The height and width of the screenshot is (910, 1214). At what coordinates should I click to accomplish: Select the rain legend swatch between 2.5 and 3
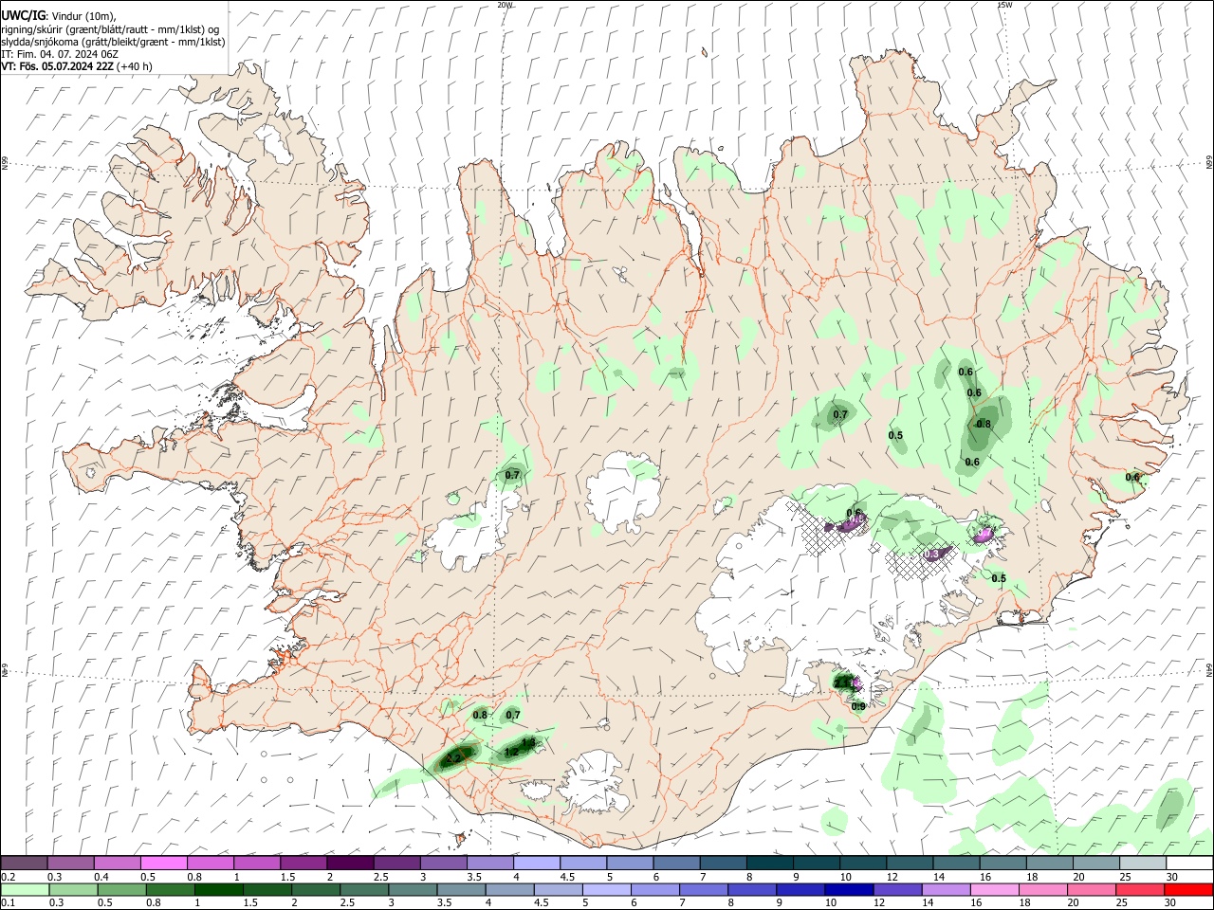364,889
